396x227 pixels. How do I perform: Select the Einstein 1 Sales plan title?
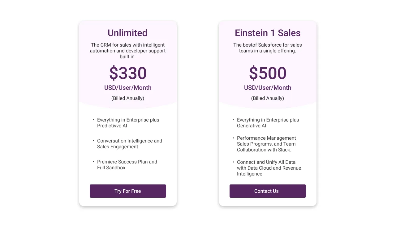[x=268, y=33]
